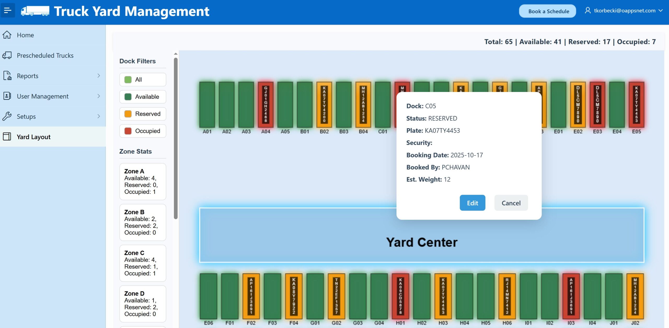
Task: Click the Edit button in popup
Action: click(x=472, y=203)
